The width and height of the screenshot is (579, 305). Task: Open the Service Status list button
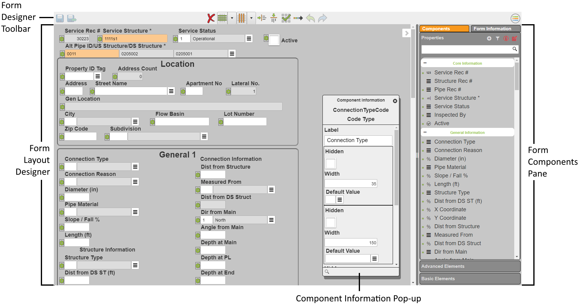(249, 38)
